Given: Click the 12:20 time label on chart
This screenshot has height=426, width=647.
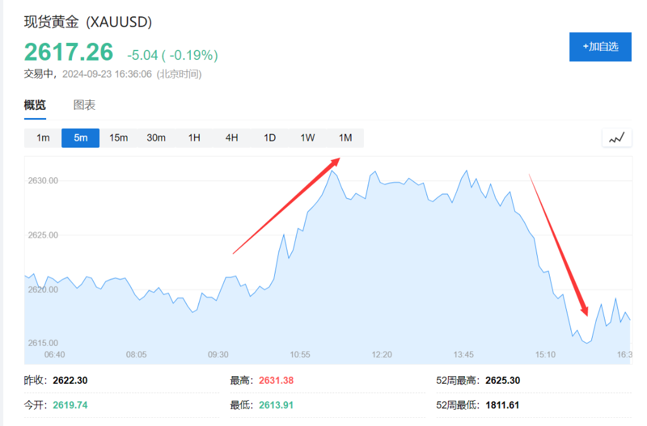Looking at the screenshot, I should click(382, 355).
